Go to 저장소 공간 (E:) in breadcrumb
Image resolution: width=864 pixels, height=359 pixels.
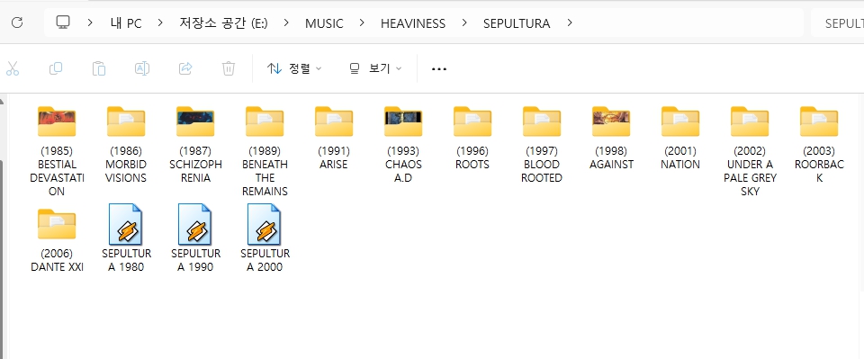click(x=224, y=23)
